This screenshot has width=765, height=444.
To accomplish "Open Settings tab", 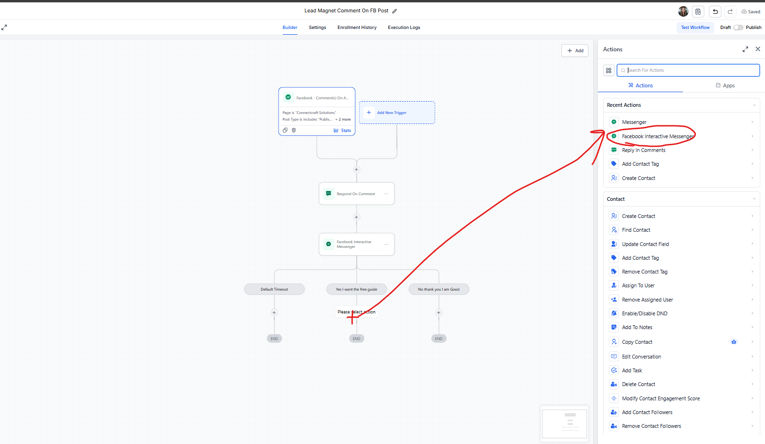I will click(x=317, y=28).
